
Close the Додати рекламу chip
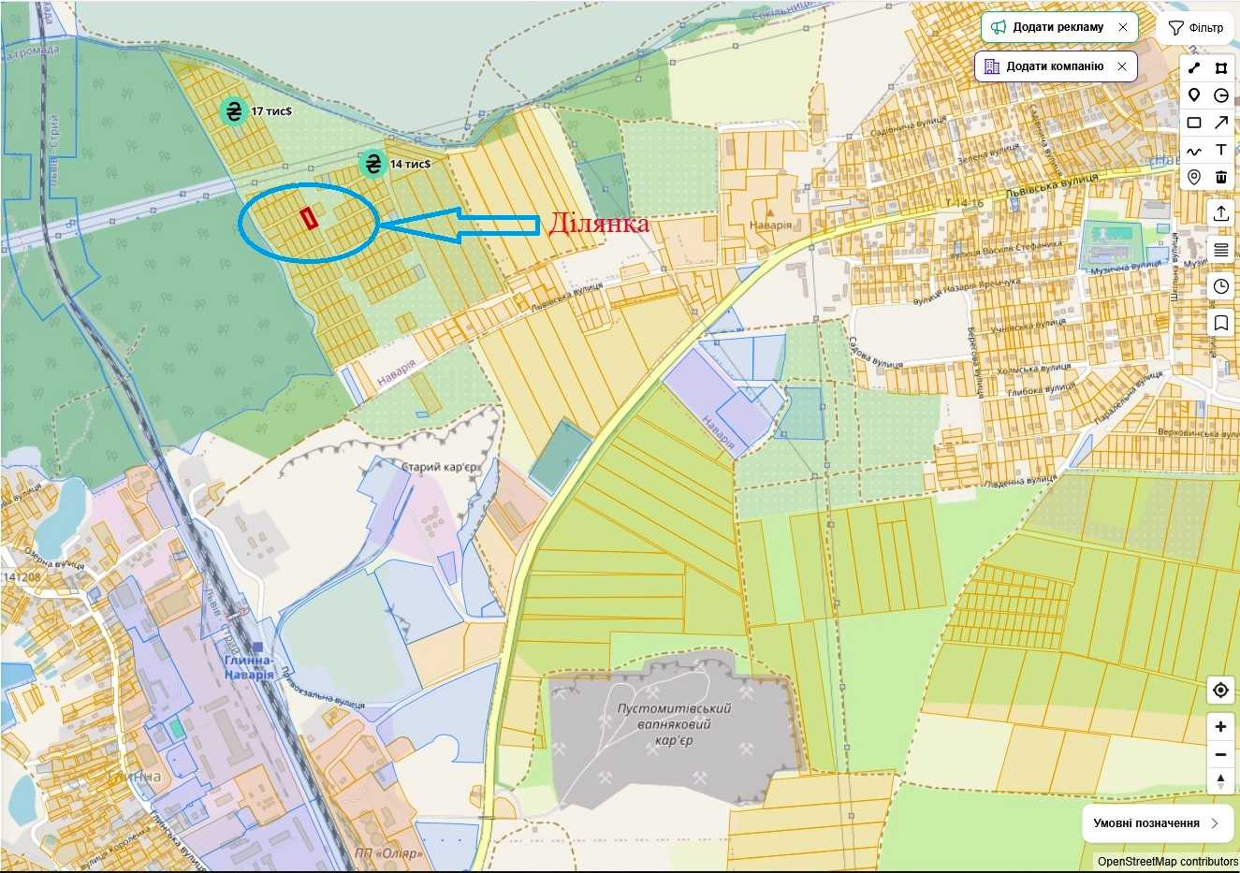[x=1124, y=27]
